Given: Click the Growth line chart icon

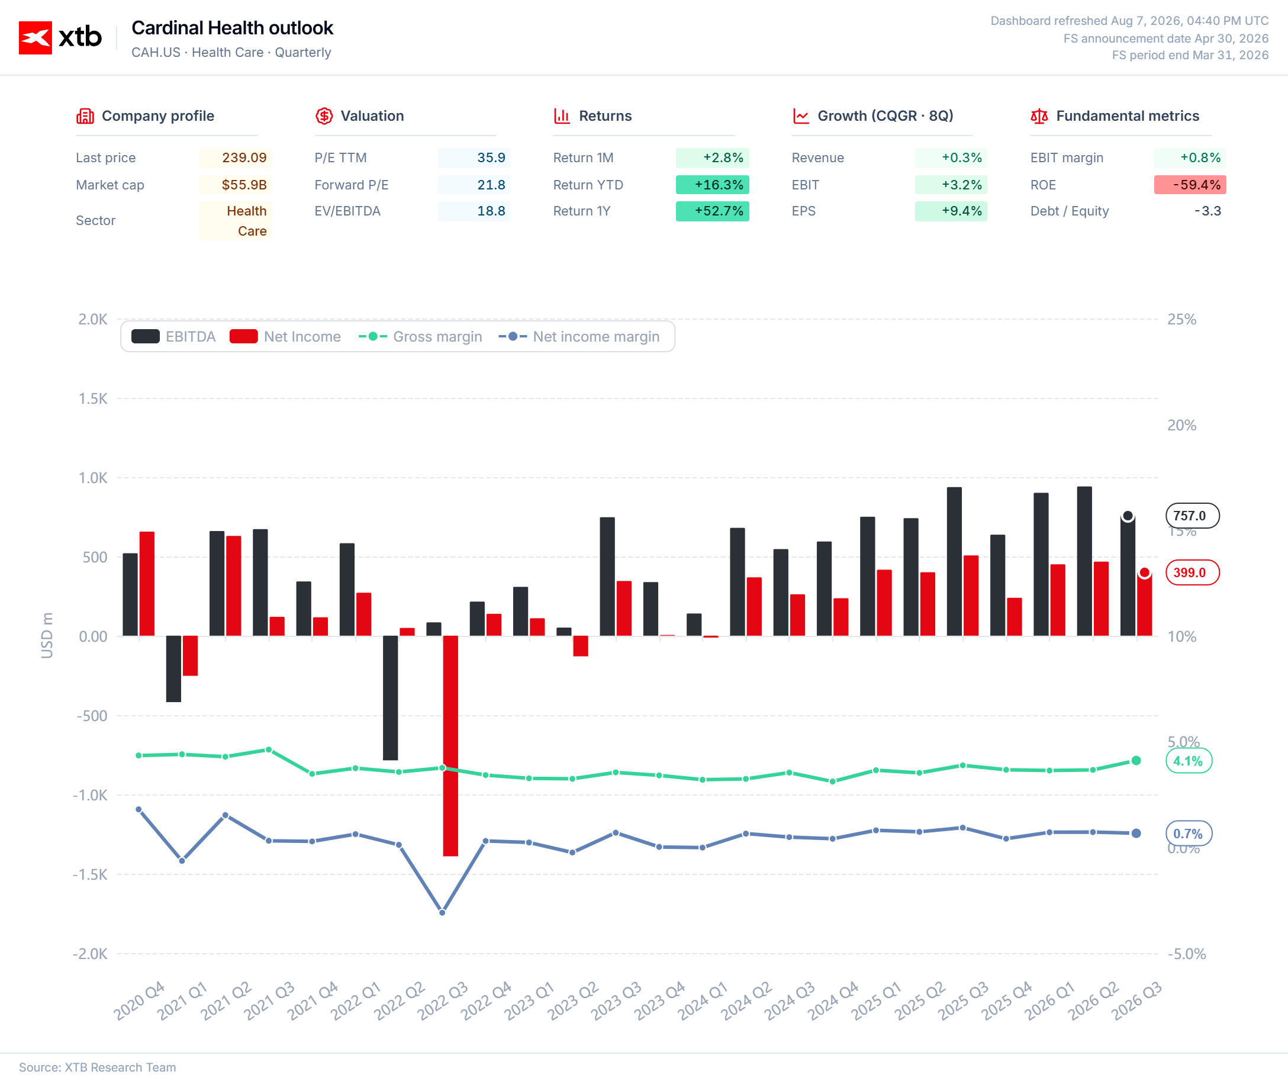Looking at the screenshot, I should pos(801,116).
